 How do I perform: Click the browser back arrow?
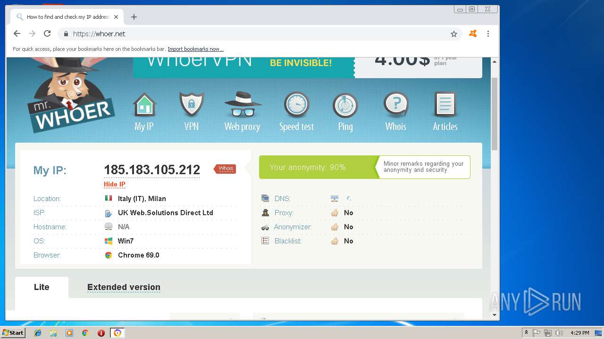click(17, 33)
